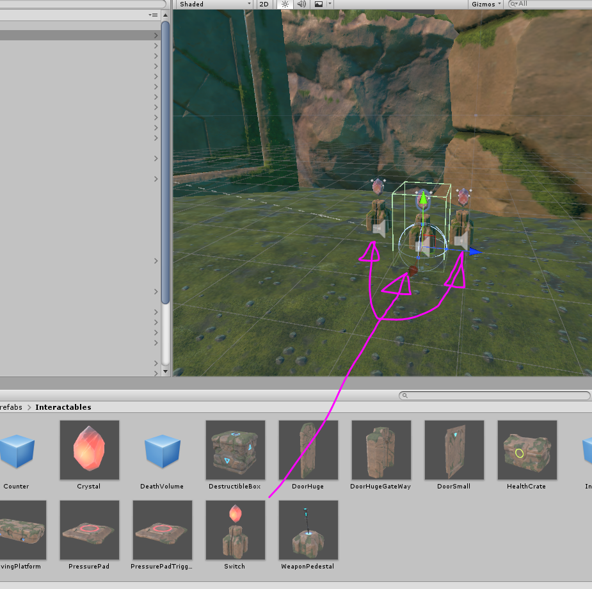Screen dimensions: 592x589
Task: Open the Shaded draw mode dropdown
Action: 214,4
